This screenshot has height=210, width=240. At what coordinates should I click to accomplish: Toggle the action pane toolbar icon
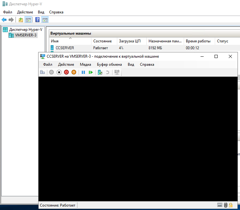click(45, 20)
